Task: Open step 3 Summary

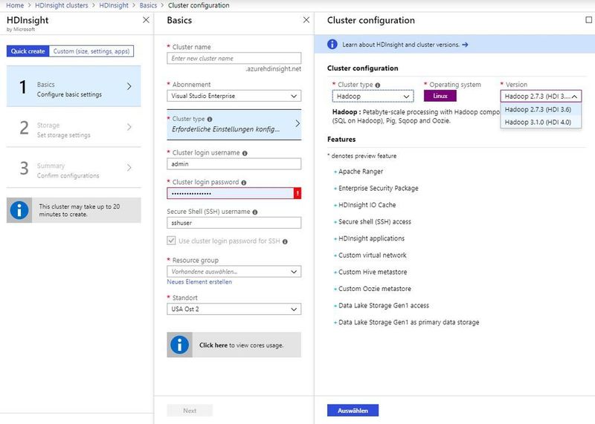Action: 74,168
